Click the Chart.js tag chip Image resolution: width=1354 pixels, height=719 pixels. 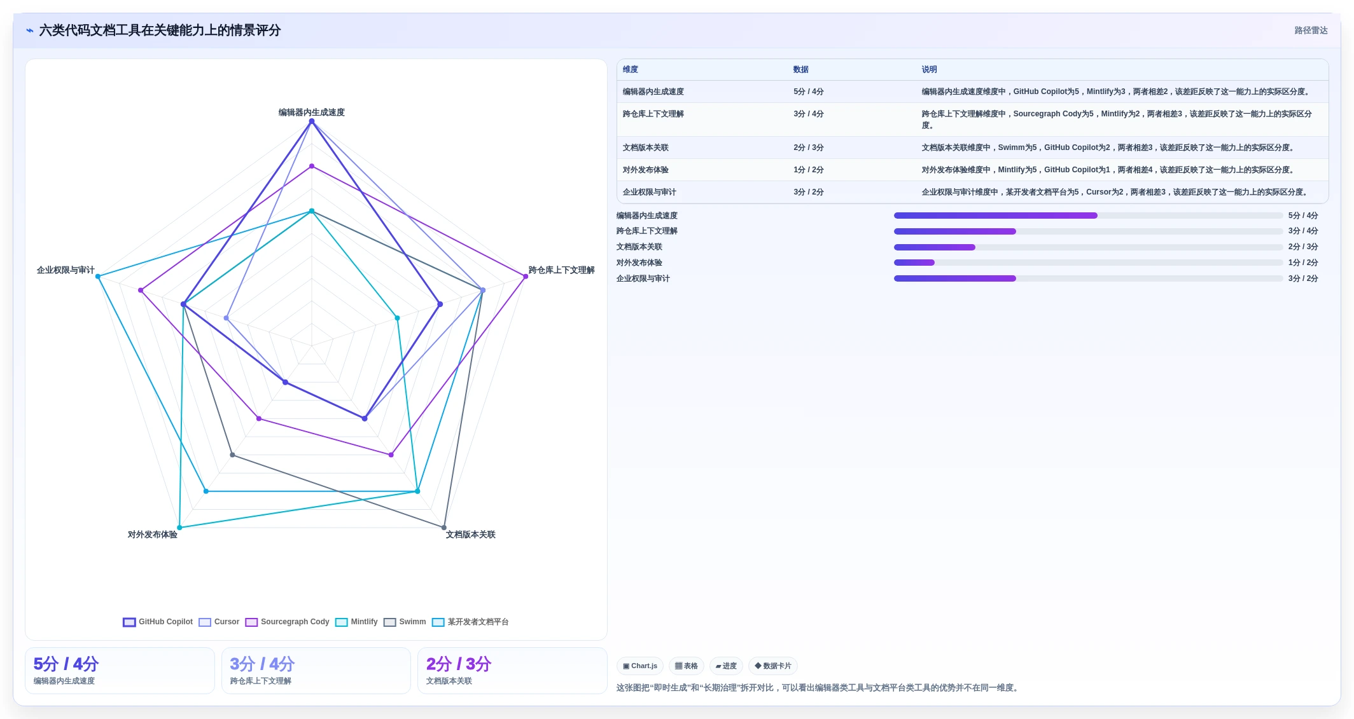click(640, 666)
